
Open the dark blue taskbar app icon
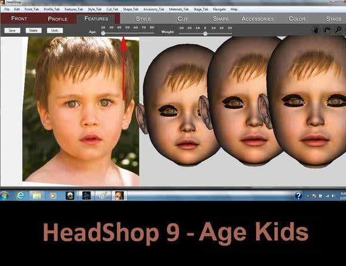click(86, 196)
